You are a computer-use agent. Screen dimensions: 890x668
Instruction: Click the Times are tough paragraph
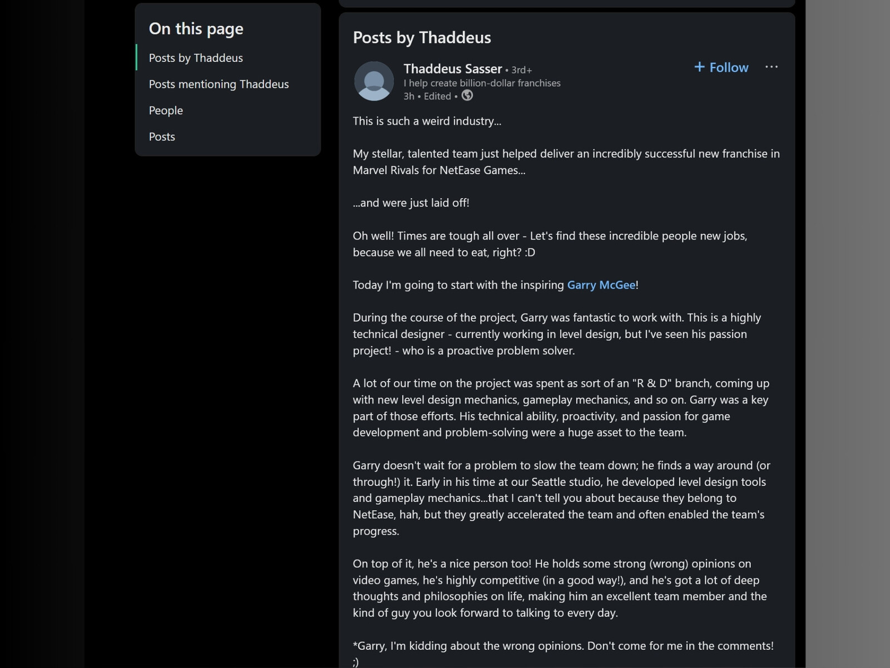[550, 244]
